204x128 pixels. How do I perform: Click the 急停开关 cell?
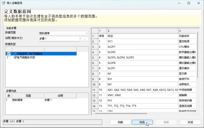tap(187, 79)
